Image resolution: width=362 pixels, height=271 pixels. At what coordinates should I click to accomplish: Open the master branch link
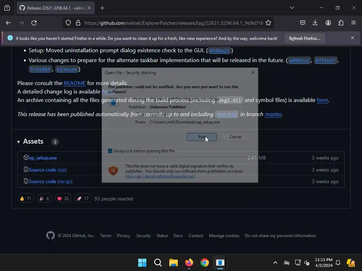coord(273,114)
